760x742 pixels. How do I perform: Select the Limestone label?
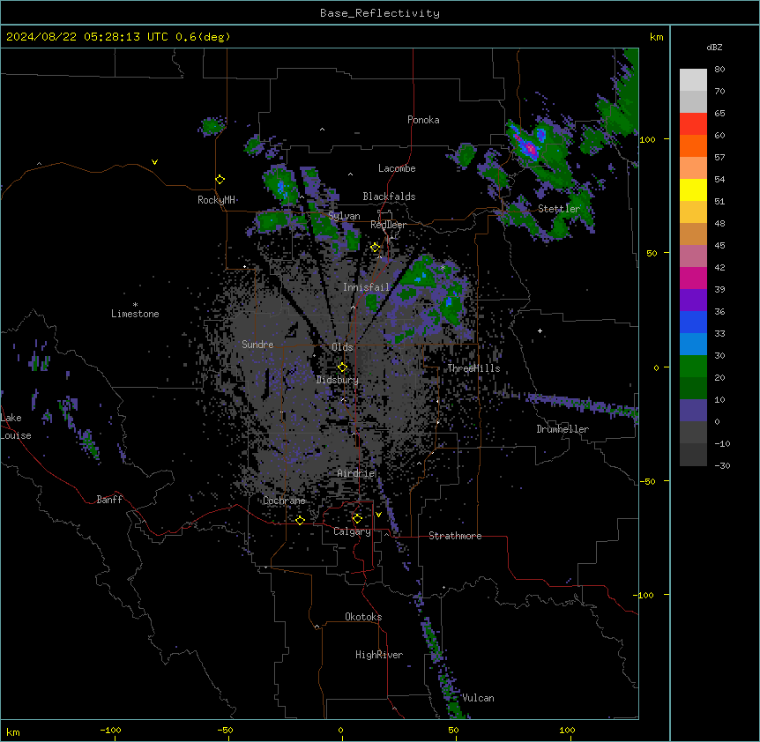pyautogui.click(x=135, y=314)
